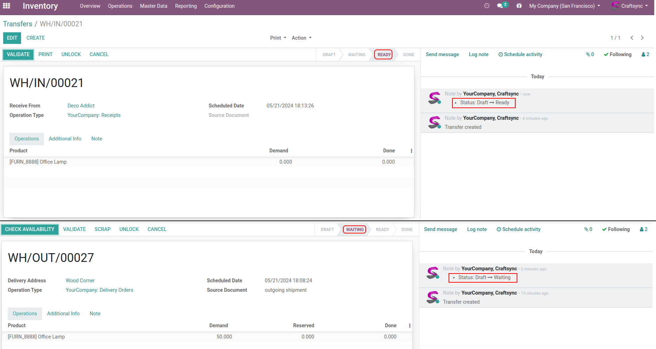
Task: Open the apps grid menu icon
Action: (6, 6)
